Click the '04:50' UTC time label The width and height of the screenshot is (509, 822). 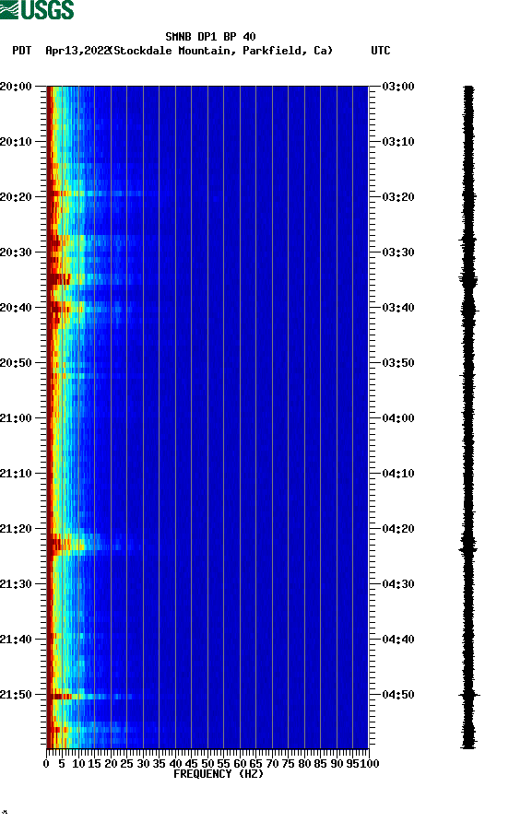[x=398, y=695]
